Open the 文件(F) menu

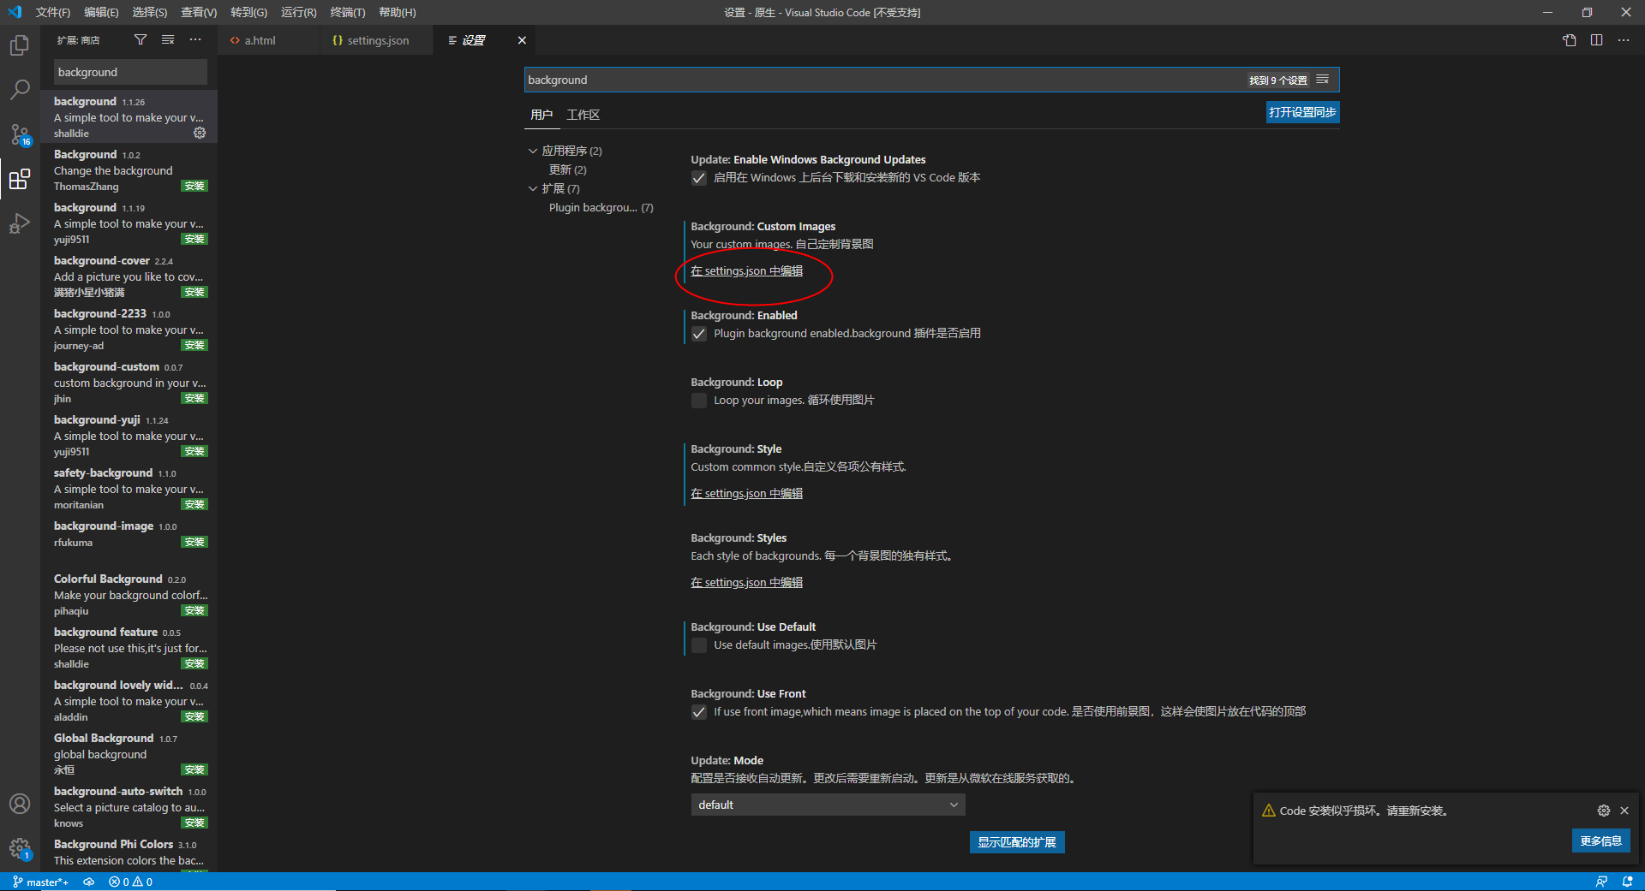pyautogui.click(x=53, y=12)
